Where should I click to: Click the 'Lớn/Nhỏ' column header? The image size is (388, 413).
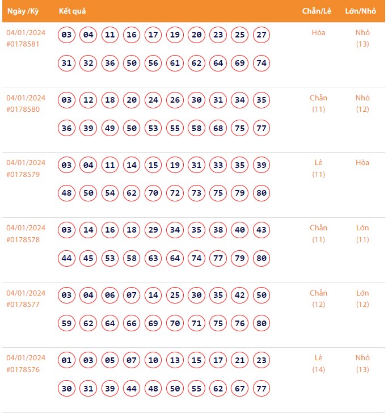pyautogui.click(x=360, y=11)
